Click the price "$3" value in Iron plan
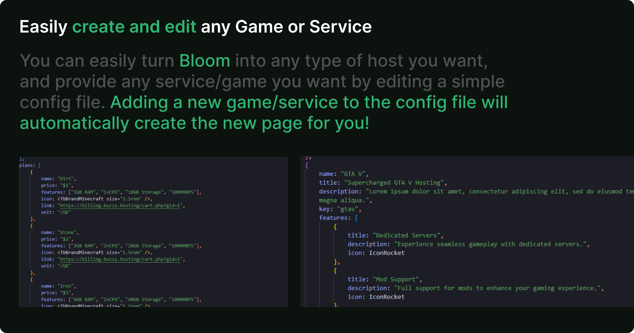 coord(65,293)
